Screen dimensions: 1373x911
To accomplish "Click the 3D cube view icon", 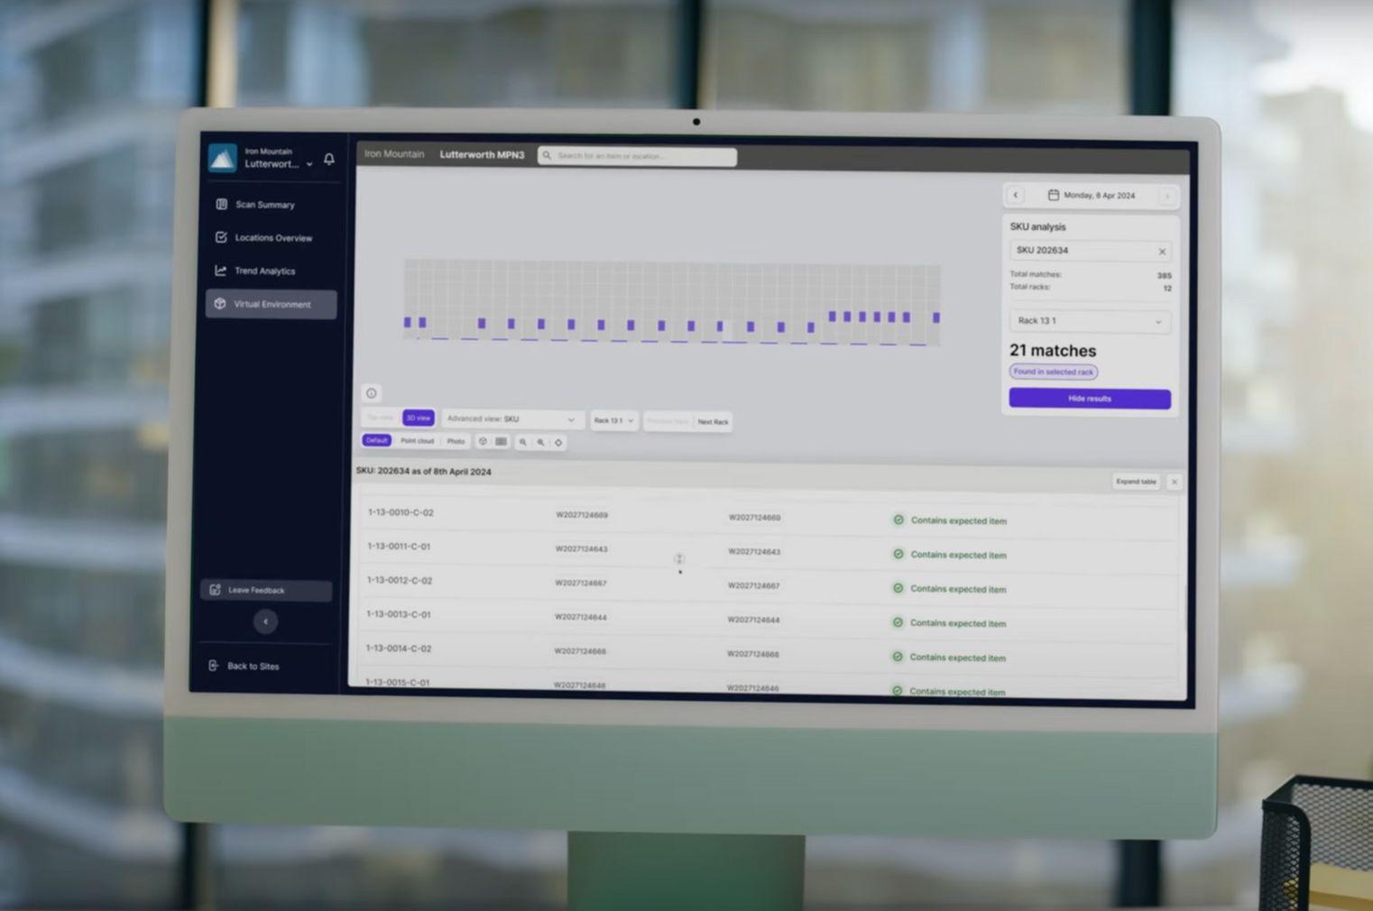I will pyautogui.click(x=483, y=442).
